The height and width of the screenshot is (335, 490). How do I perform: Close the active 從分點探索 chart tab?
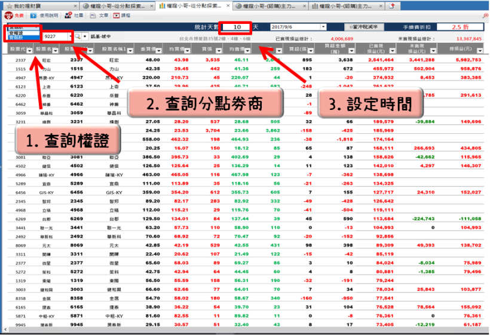pos(228,5)
